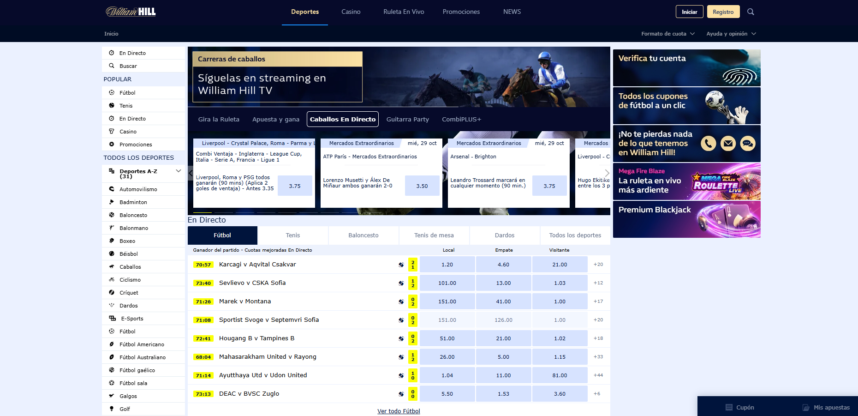Click the email envelope icon in banner
The height and width of the screenshot is (416, 858).
(728, 144)
